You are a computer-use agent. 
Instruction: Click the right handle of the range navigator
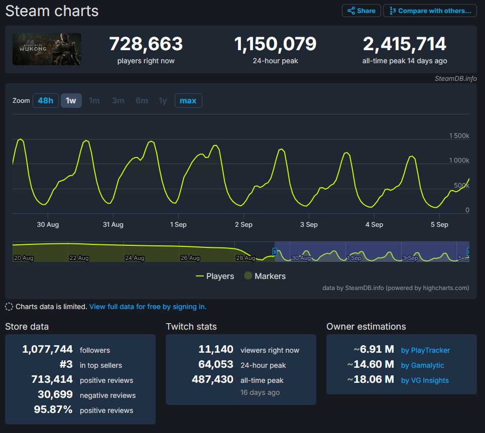(469, 251)
